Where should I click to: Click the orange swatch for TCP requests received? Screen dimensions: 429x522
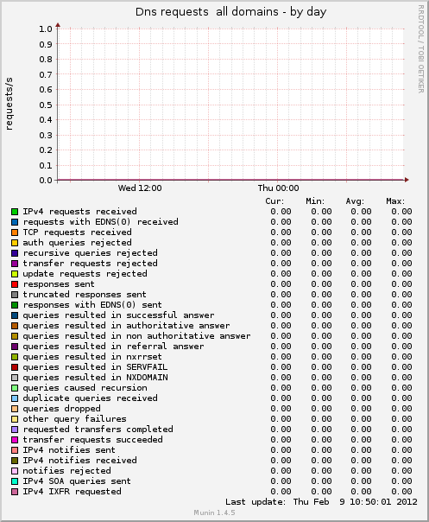15,232
